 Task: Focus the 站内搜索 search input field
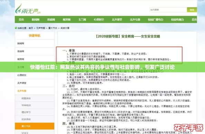pos(168,10)
